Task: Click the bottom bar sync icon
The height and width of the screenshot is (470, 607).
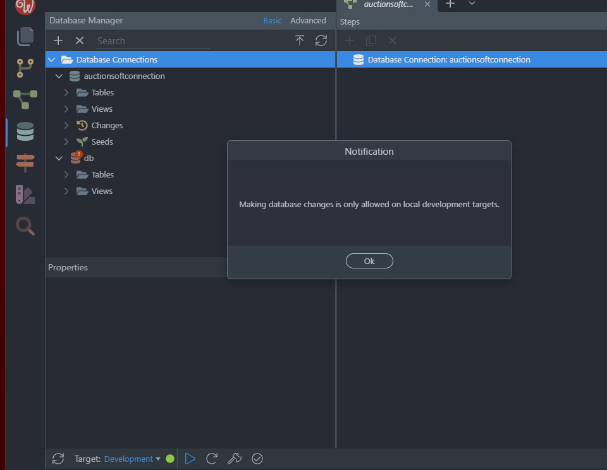Action: click(58, 459)
